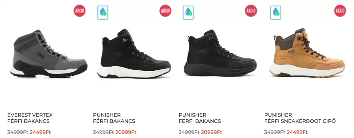This screenshot has width=354, height=138.
Task: Click the waterproof icon above white-soled black Punisher
Action: pos(103,12)
